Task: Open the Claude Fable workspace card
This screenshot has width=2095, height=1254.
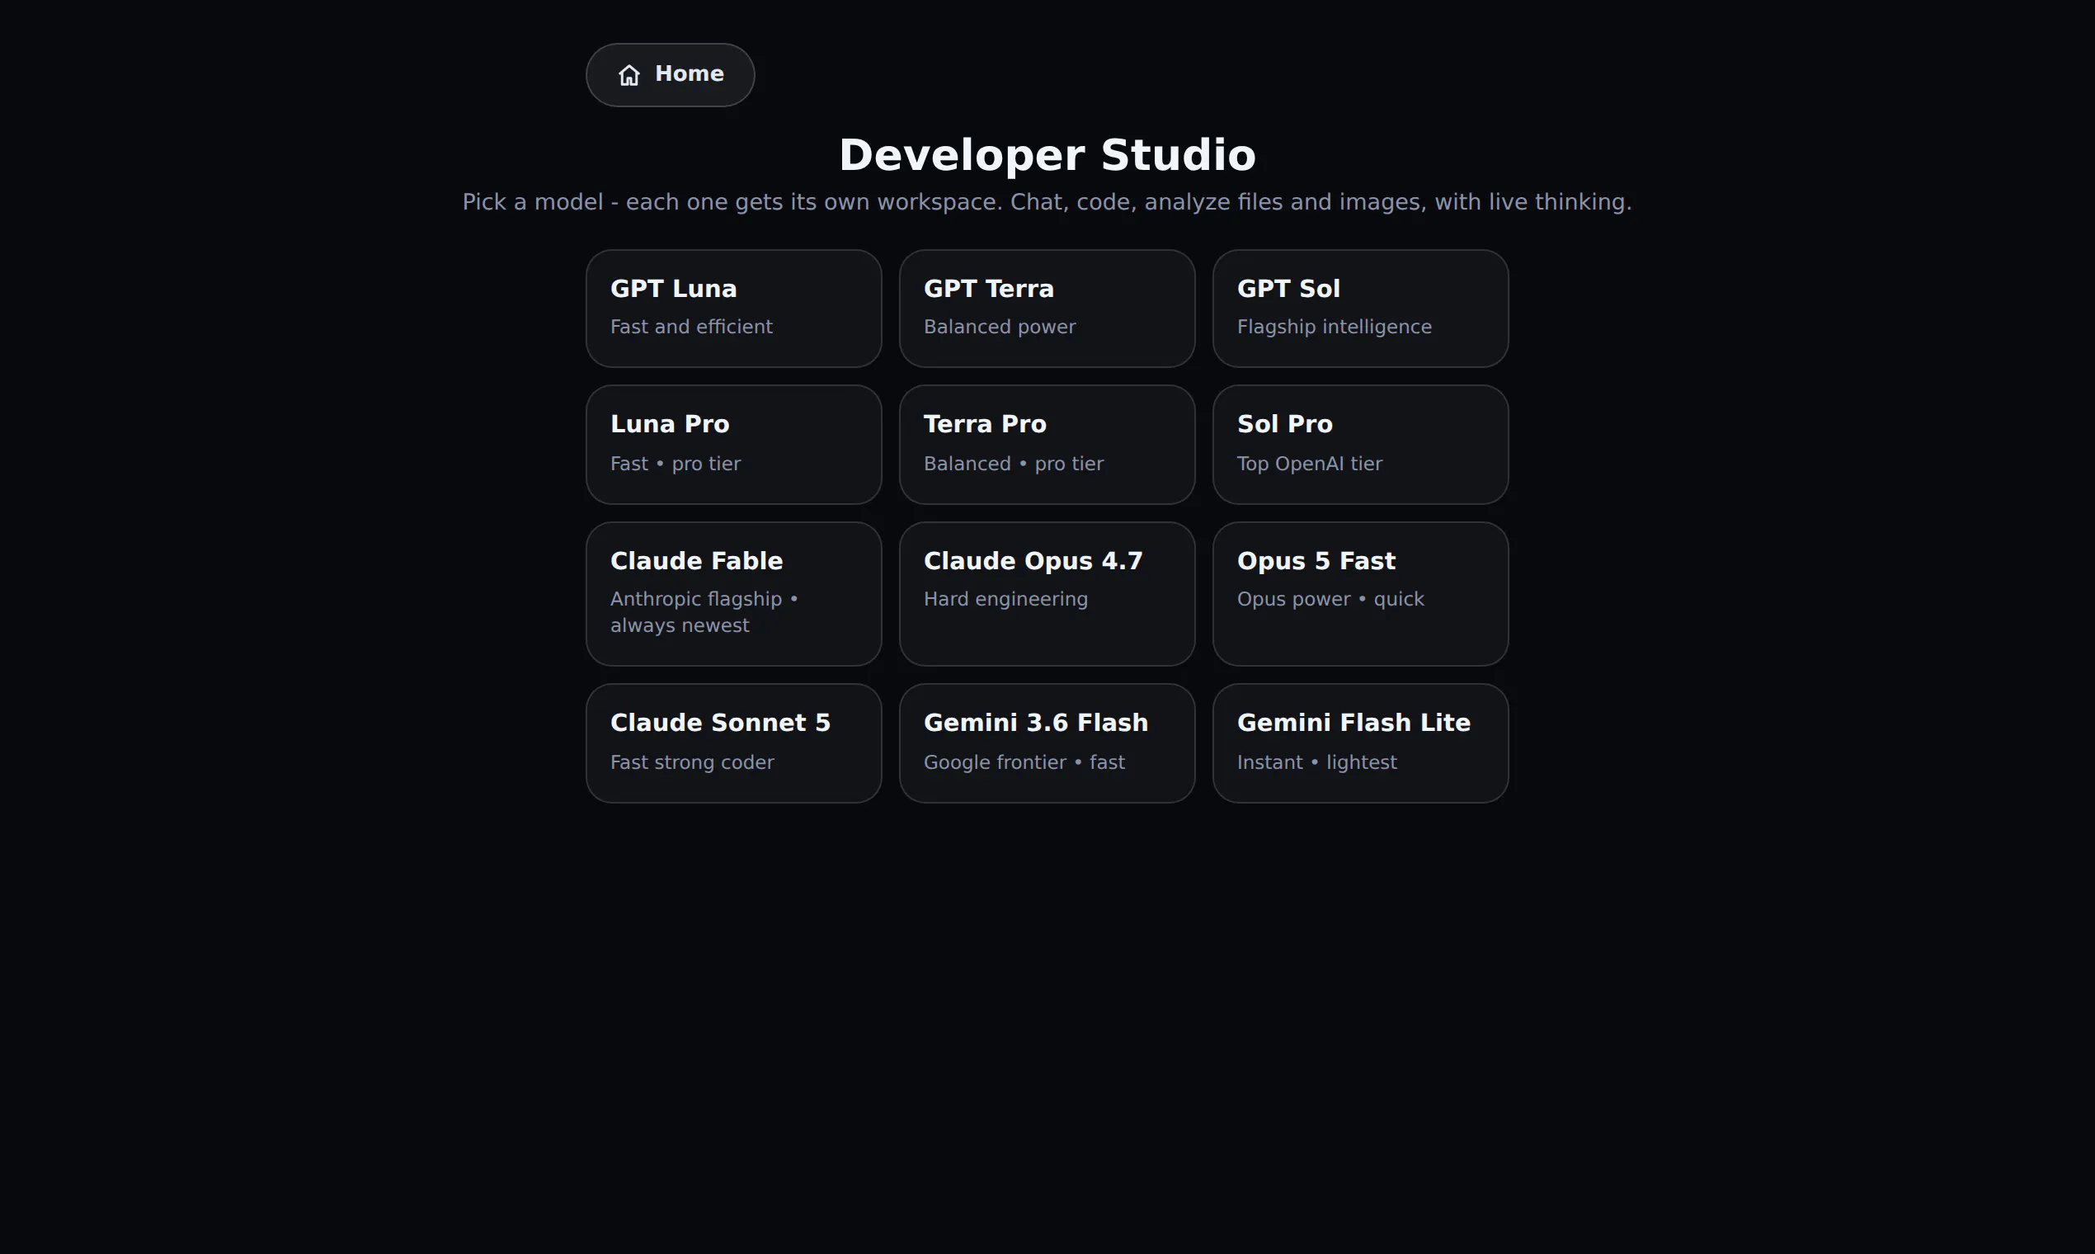Action: pos(733,594)
